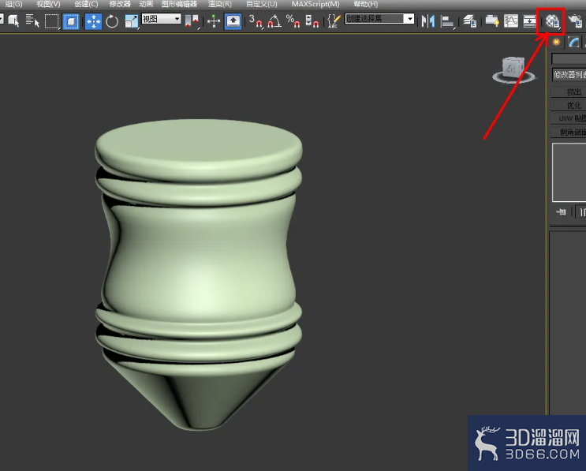Switch to the Modify command panel tab
The height and width of the screenshot is (471, 586).
coord(573,42)
